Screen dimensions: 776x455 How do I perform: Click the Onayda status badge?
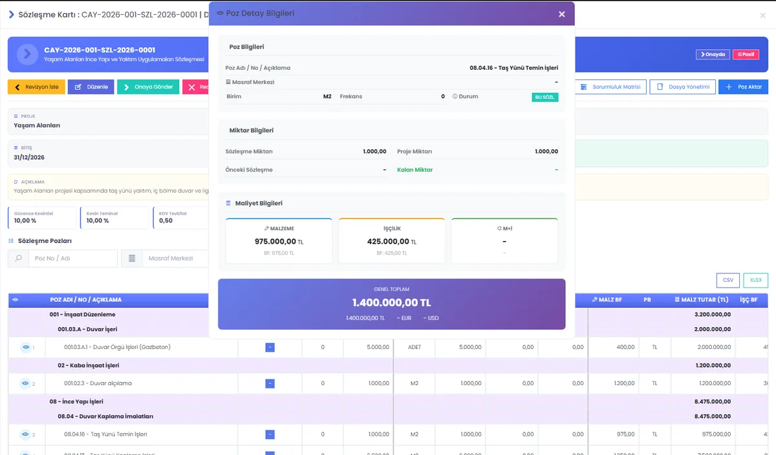point(713,54)
